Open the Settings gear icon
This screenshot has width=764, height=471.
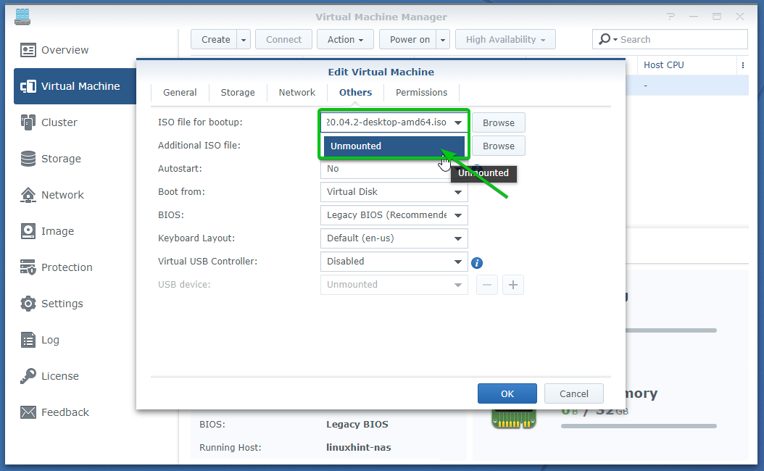(28, 304)
